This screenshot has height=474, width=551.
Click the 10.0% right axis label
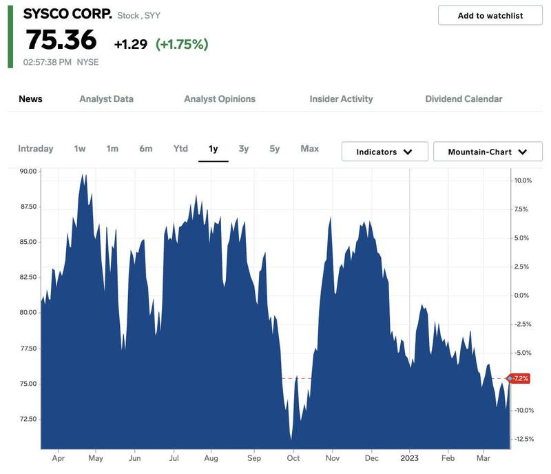[523, 181]
